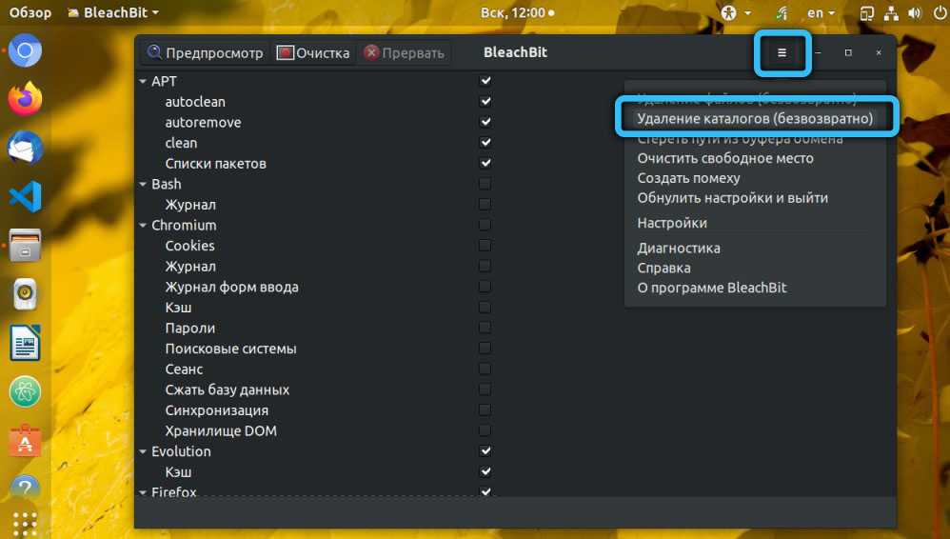Image resolution: width=950 pixels, height=539 pixels.
Task: Check the Хранилище DOM checkbox
Action: coord(485,430)
